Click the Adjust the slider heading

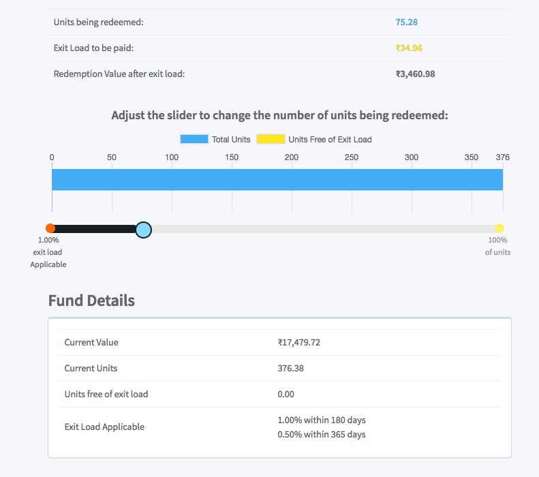pos(280,115)
